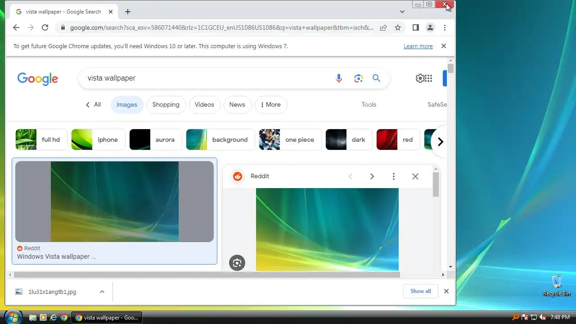Open Reddit preview's three-dot options

[394, 176]
